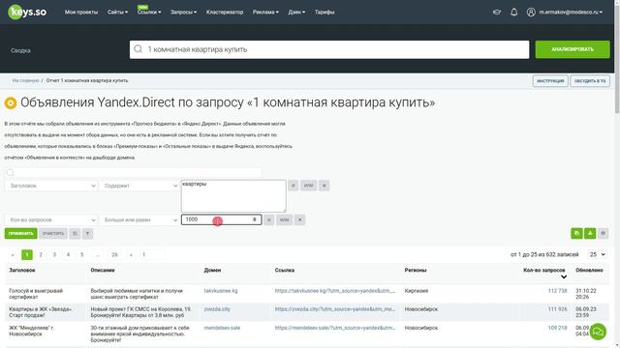Open Тарифы menu item
This screenshot has height=348, width=620.
coord(325,13)
